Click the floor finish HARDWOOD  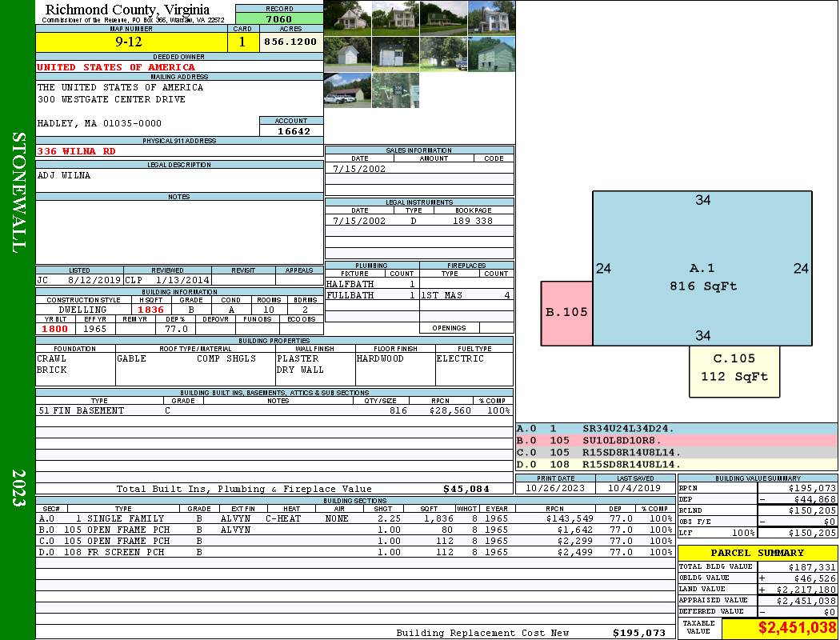point(380,358)
